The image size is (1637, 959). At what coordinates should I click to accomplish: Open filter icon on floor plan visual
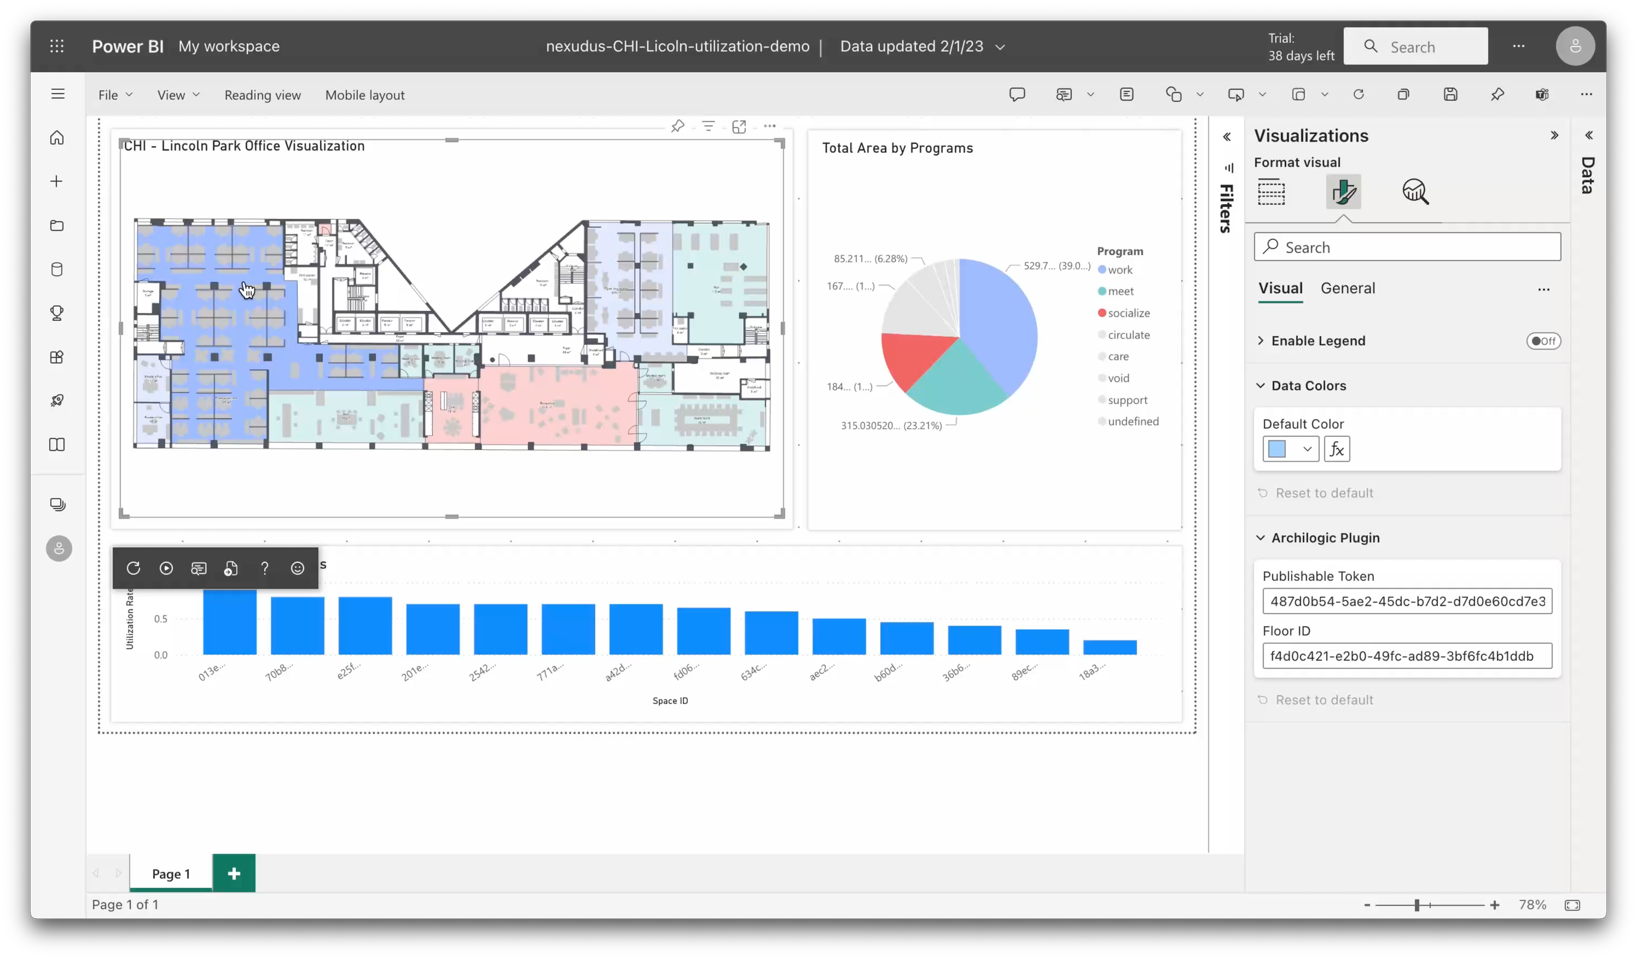pos(708,126)
